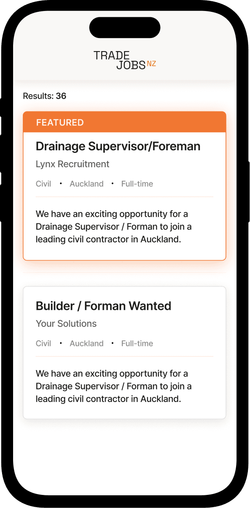Tap the word TRADE in header logo
Viewport: 250px width, 508px height.
(112, 55)
